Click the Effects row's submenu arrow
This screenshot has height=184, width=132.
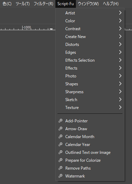tap(120, 68)
